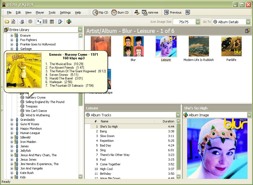Select Jesus And Mary Chain, The
This screenshot has height=185, width=253.
(x=38, y=155)
